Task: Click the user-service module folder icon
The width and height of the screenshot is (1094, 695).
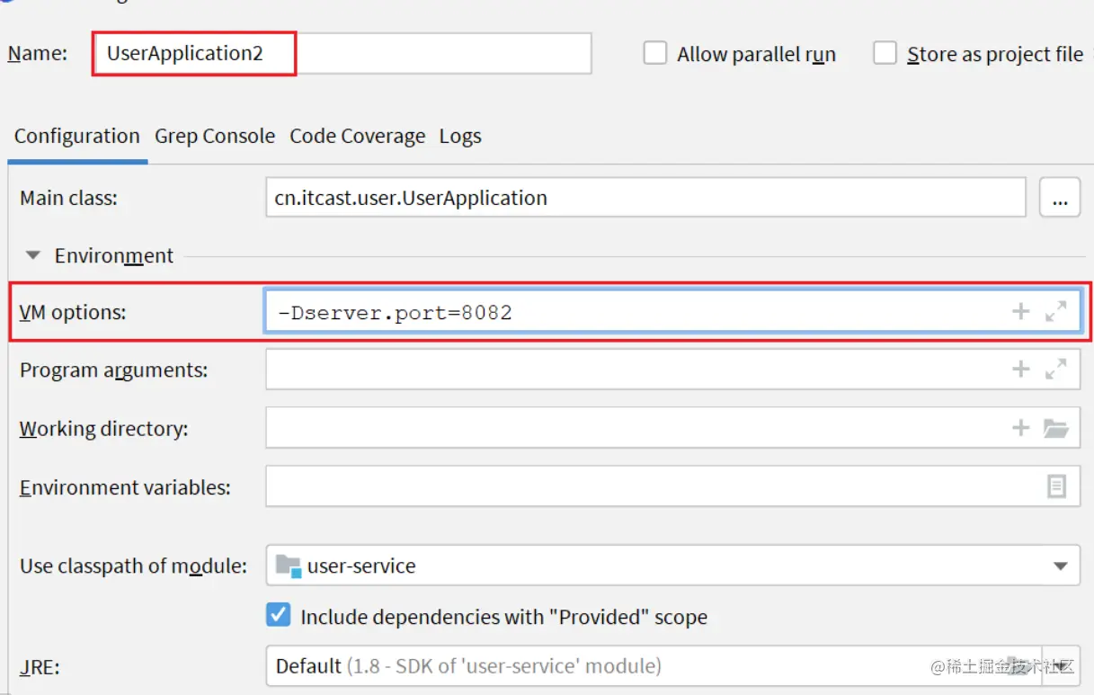Action: tap(289, 566)
